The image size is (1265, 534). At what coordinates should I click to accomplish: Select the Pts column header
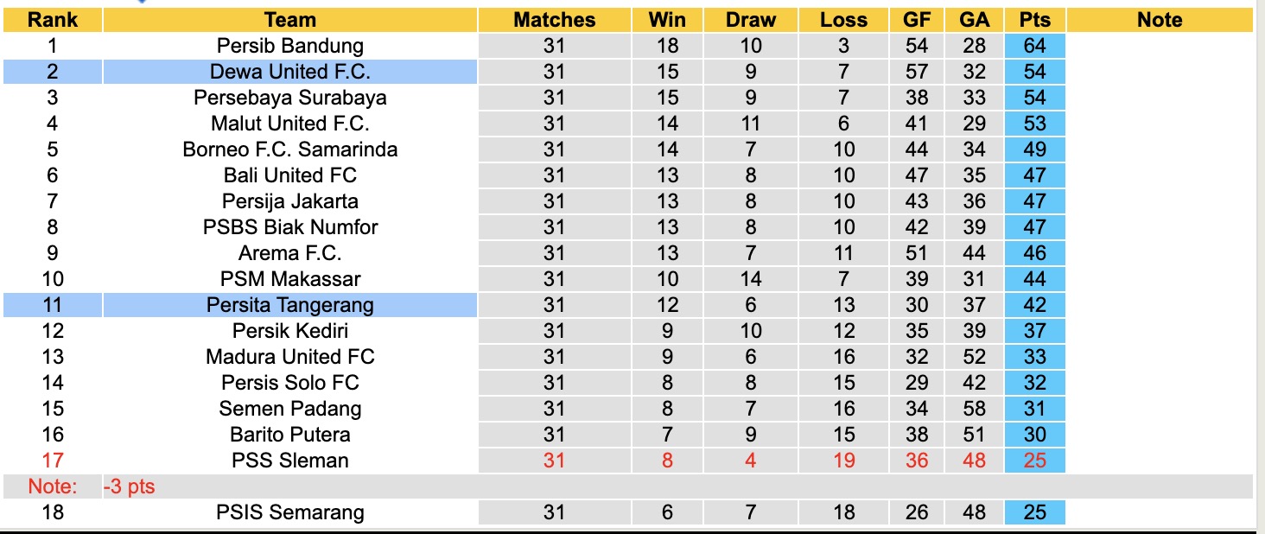click(1034, 20)
